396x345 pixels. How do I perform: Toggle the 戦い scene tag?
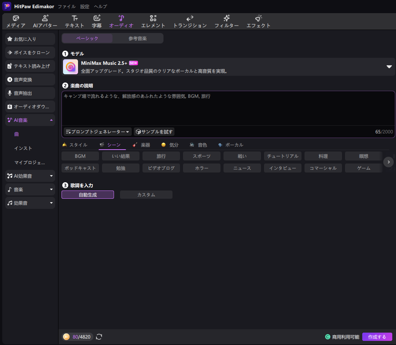[242, 156]
